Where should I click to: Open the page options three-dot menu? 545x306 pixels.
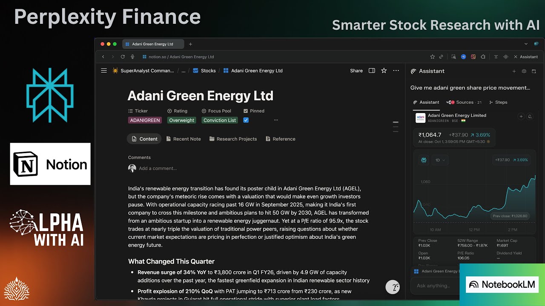coord(396,71)
